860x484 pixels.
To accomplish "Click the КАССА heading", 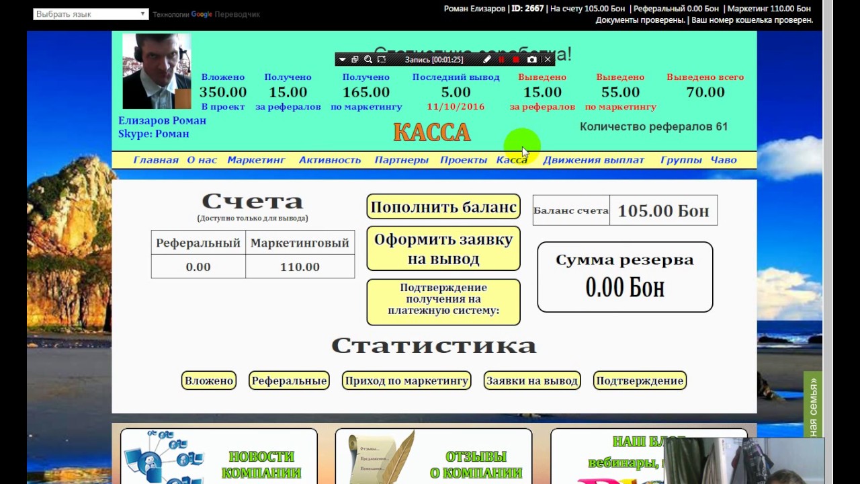I will [432, 132].
